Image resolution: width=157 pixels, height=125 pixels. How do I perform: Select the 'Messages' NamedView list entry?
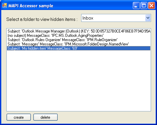point(78,44)
